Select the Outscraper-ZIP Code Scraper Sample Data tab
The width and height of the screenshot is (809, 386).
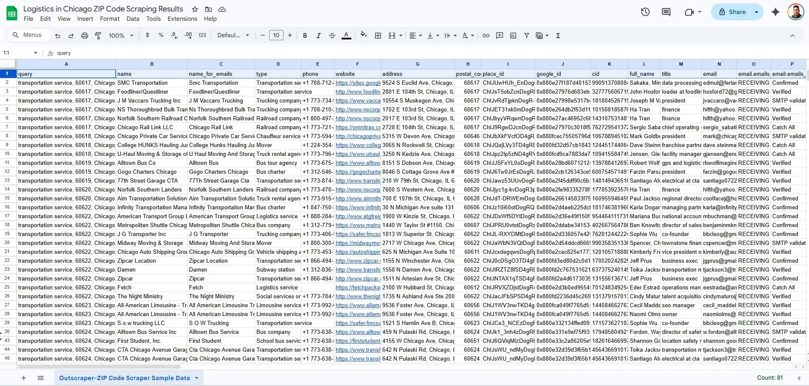coord(124,378)
